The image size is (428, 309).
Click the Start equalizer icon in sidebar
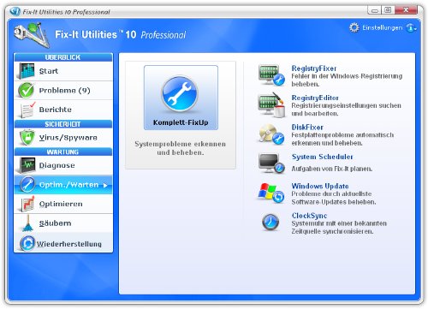click(x=27, y=71)
